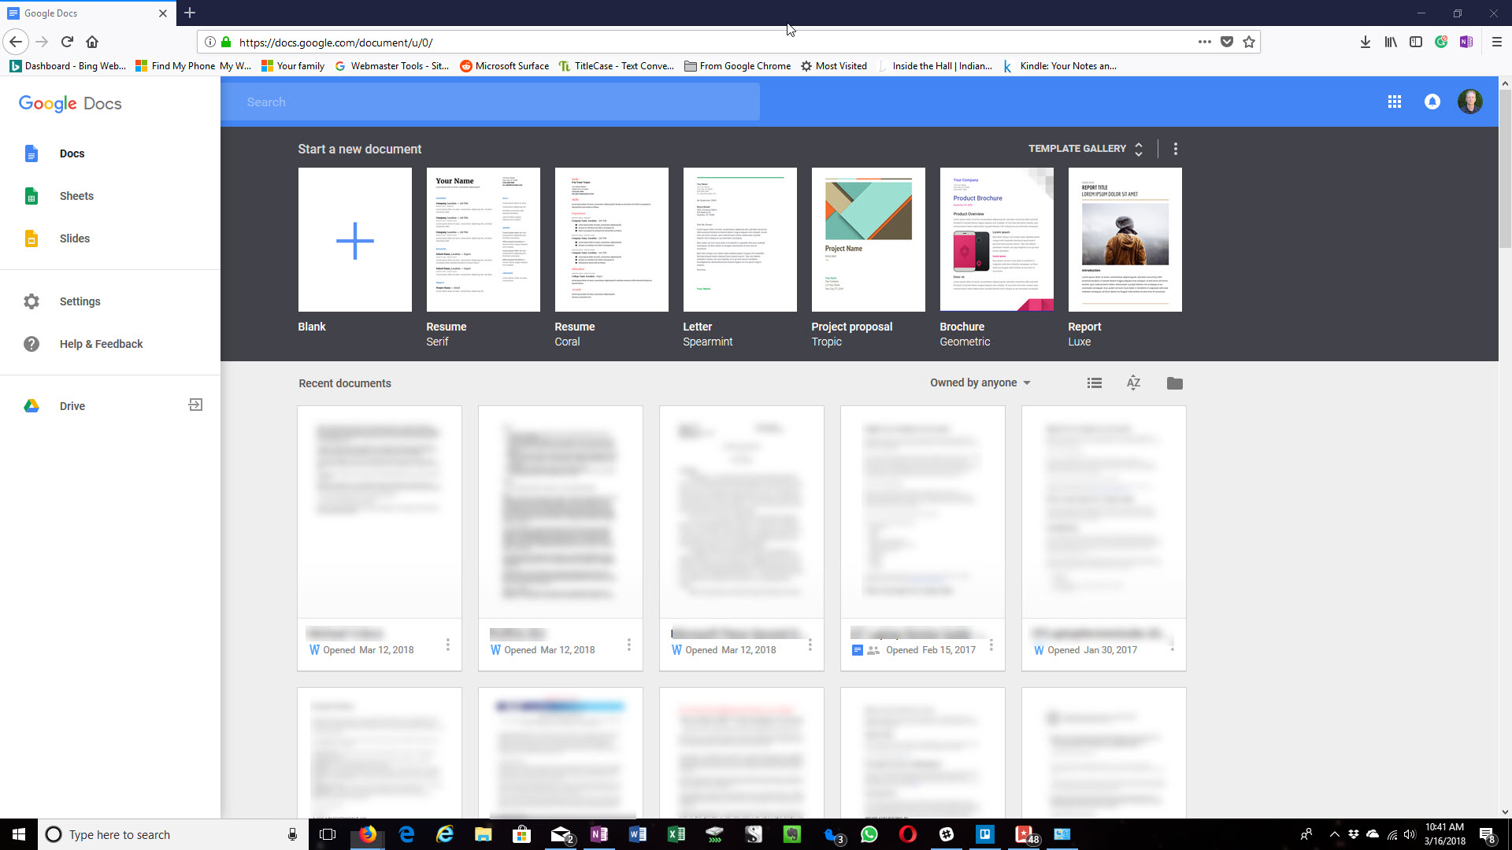The width and height of the screenshot is (1512, 850).
Task: Choose the Resume Coral template
Action: click(612, 239)
